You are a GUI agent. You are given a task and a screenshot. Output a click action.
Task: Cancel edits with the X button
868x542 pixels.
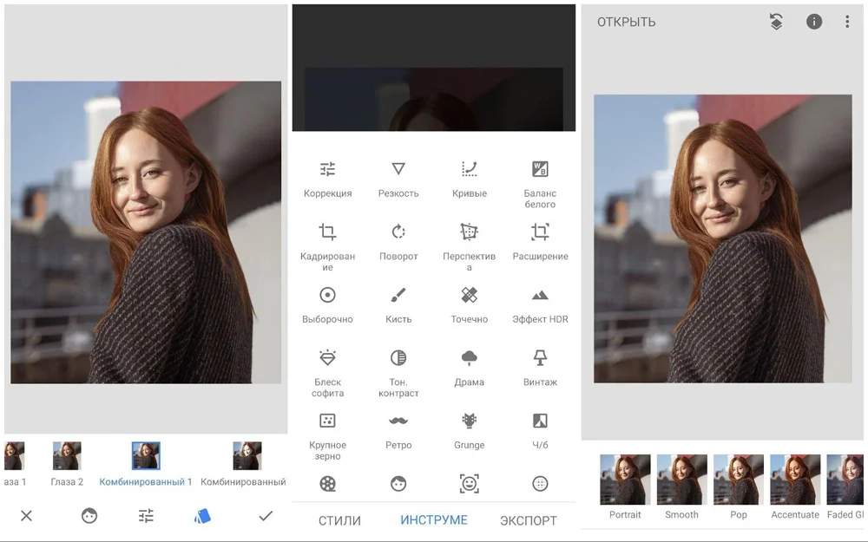(26, 516)
